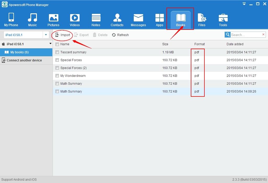This screenshot has height=183, width=268.
Task: Go to the Apps section
Action: [159, 19]
